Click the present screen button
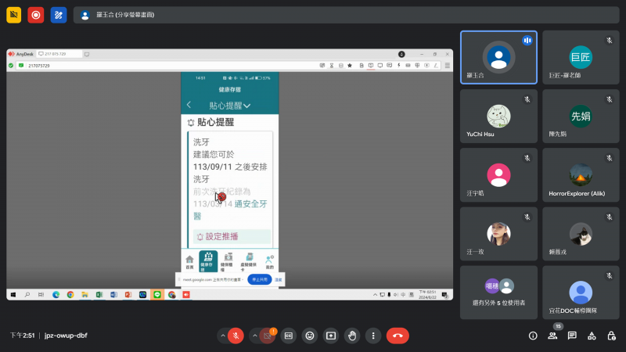626x352 pixels. point(330,336)
